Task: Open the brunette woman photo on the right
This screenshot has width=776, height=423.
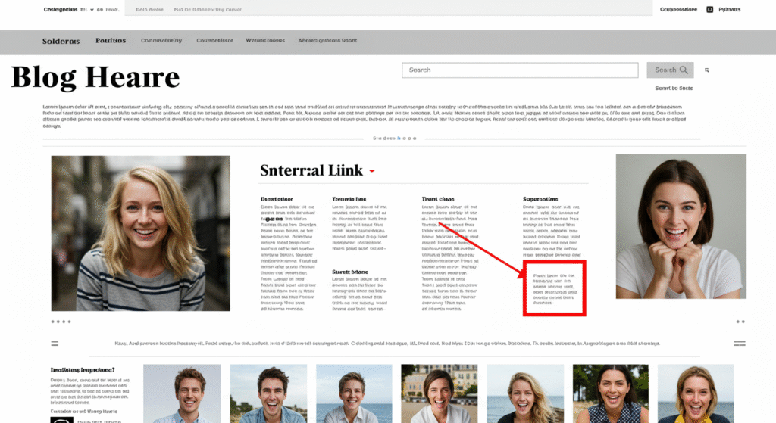Action: click(x=681, y=226)
